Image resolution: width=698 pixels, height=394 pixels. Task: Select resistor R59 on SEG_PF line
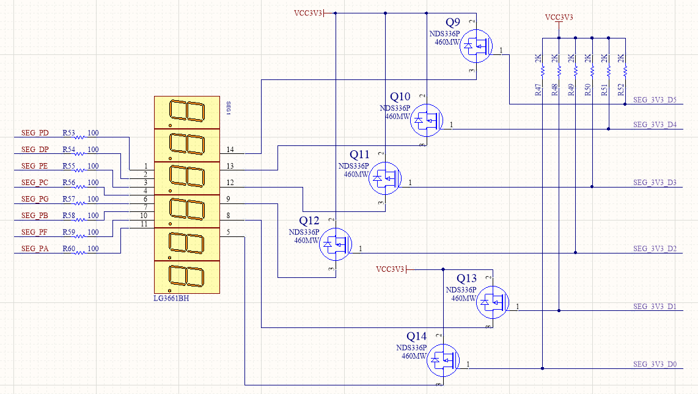(79, 236)
